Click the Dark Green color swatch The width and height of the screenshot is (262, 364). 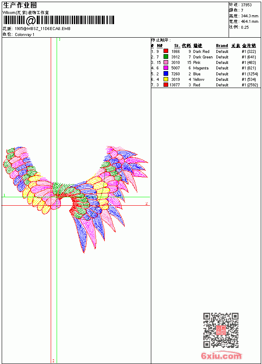click(166, 56)
